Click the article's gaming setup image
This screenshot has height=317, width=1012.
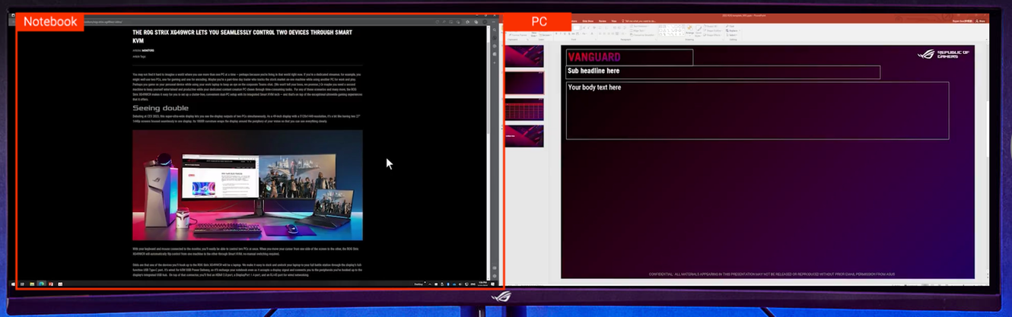pos(247,185)
